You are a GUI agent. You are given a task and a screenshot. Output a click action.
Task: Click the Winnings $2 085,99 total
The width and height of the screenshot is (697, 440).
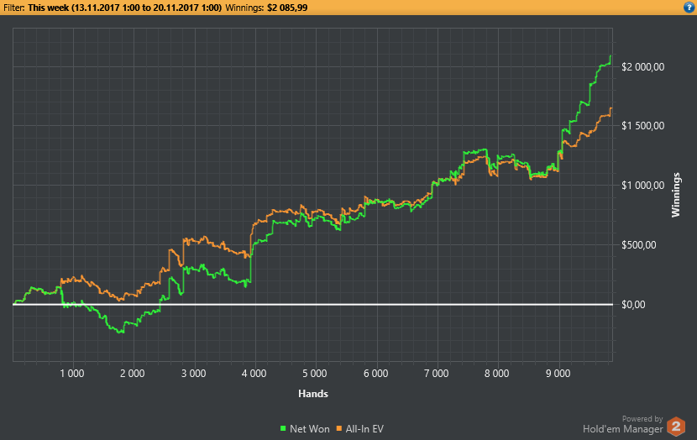pos(266,8)
